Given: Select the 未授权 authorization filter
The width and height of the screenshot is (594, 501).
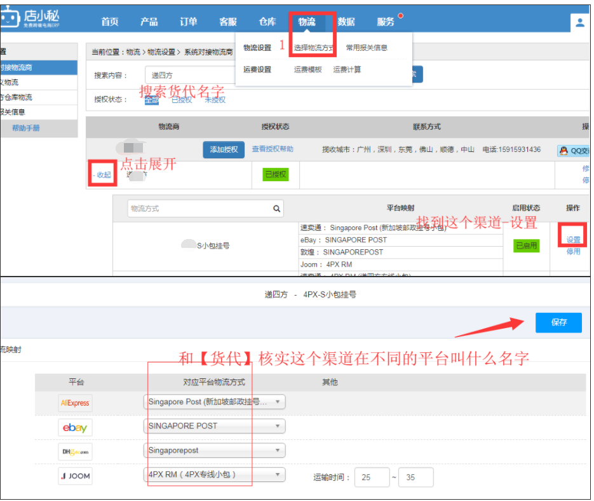Looking at the screenshot, I should 215,100.
